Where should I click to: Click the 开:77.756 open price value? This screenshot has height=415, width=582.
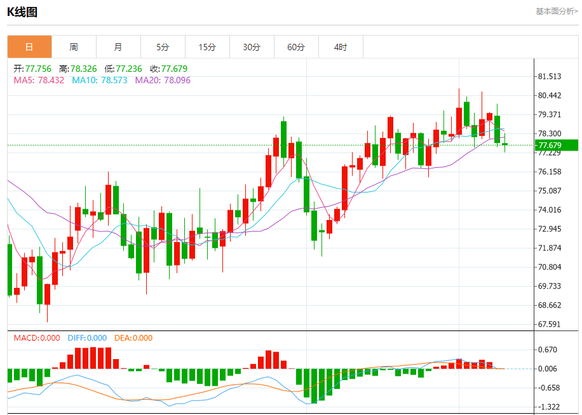[32, 69]
